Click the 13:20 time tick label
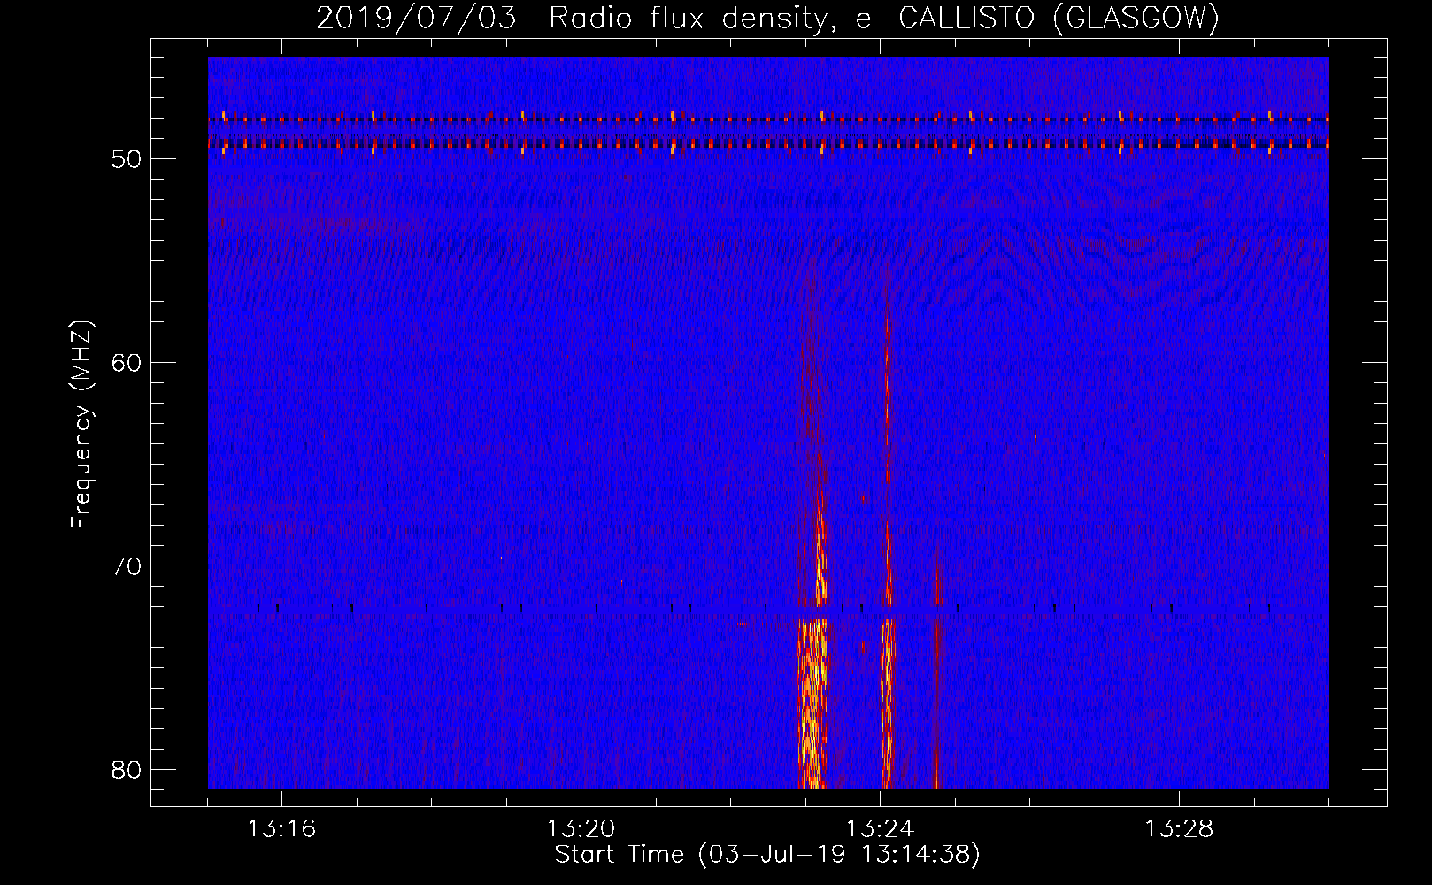Image resolution: width=1432 pixels, height=885 pixels. click(581, 829)
